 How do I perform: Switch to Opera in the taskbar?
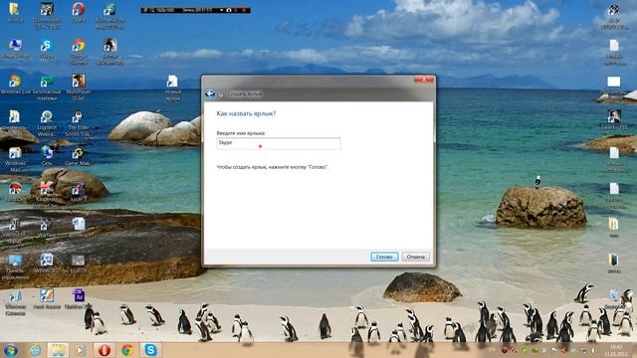coord(104,350)
